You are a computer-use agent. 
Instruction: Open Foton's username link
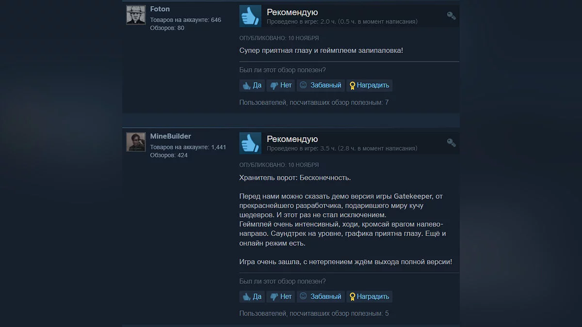(160, 9)
